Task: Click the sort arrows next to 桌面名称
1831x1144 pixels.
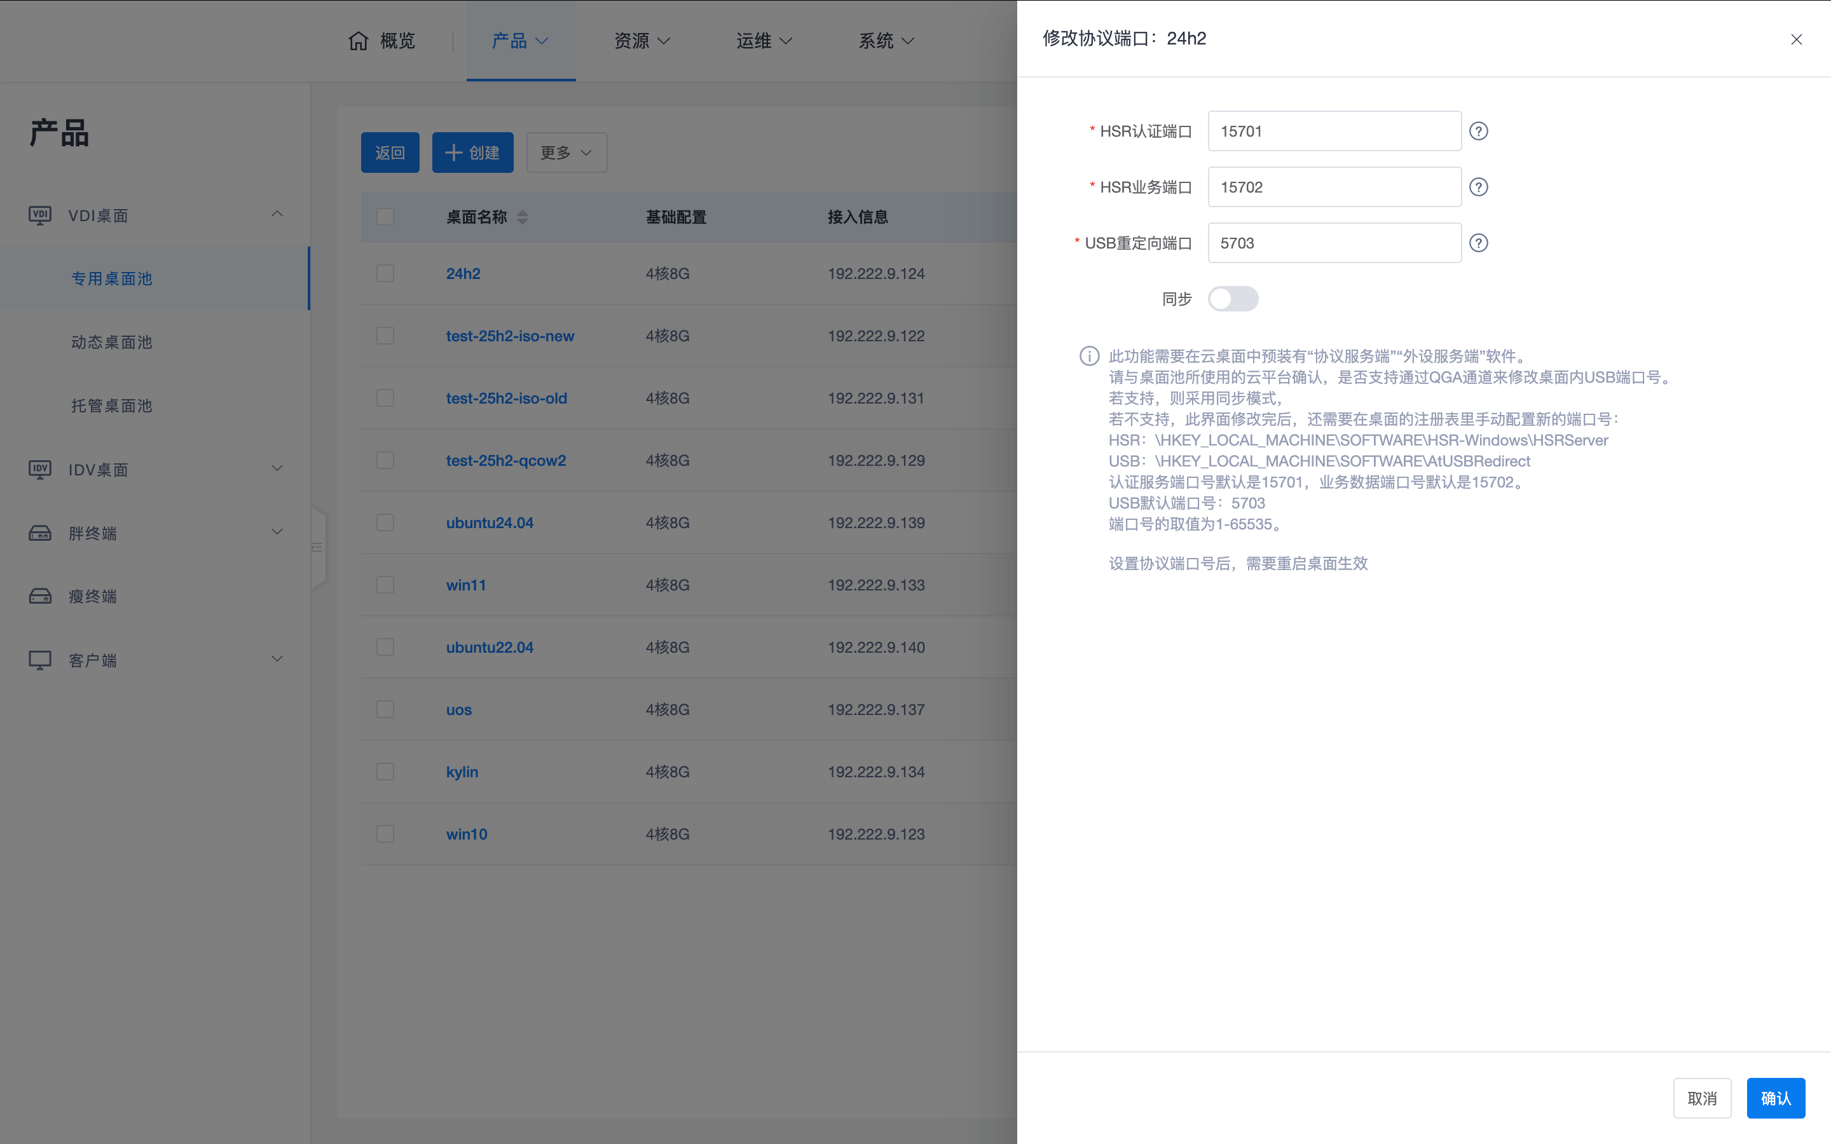Action: pyautogui.click(x=522, y=218)
